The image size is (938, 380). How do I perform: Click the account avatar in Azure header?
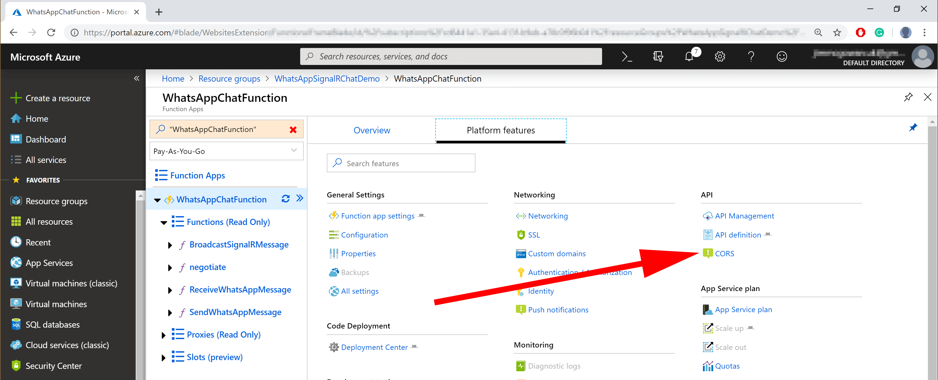point(922,56)
